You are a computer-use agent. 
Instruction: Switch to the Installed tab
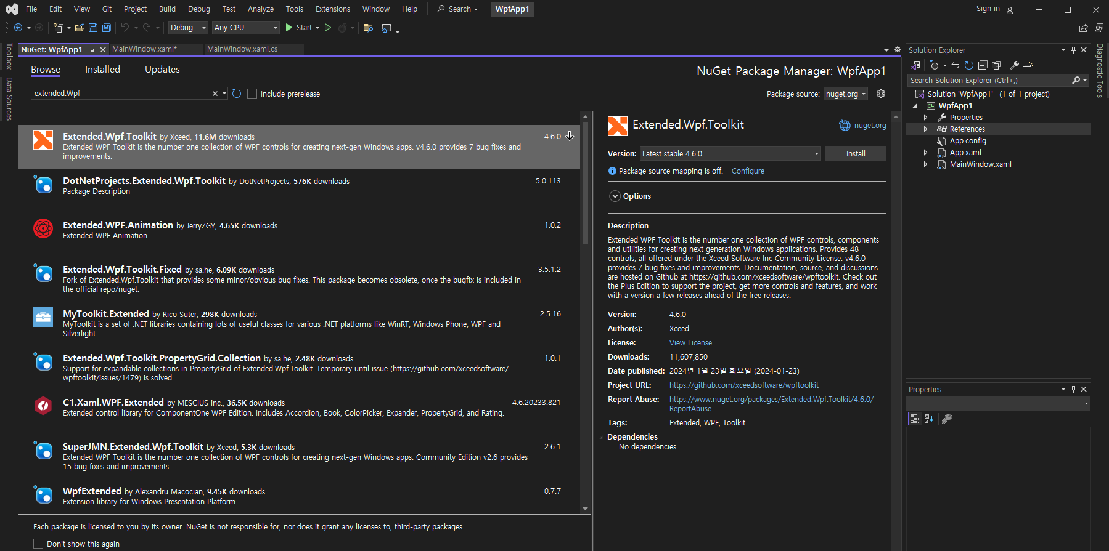(102, 70)
